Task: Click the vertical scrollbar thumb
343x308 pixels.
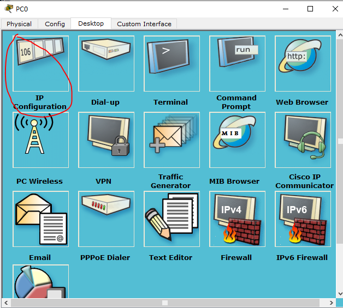Action: click(x=340, y=141)
